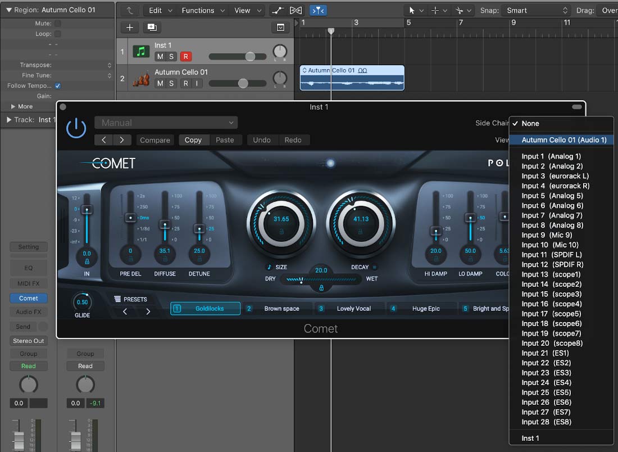The height and width of the screenshot is (452, 618).
Task: Enable the Mute checkbox in Region inspector
Action: click(x=58, y=23)
